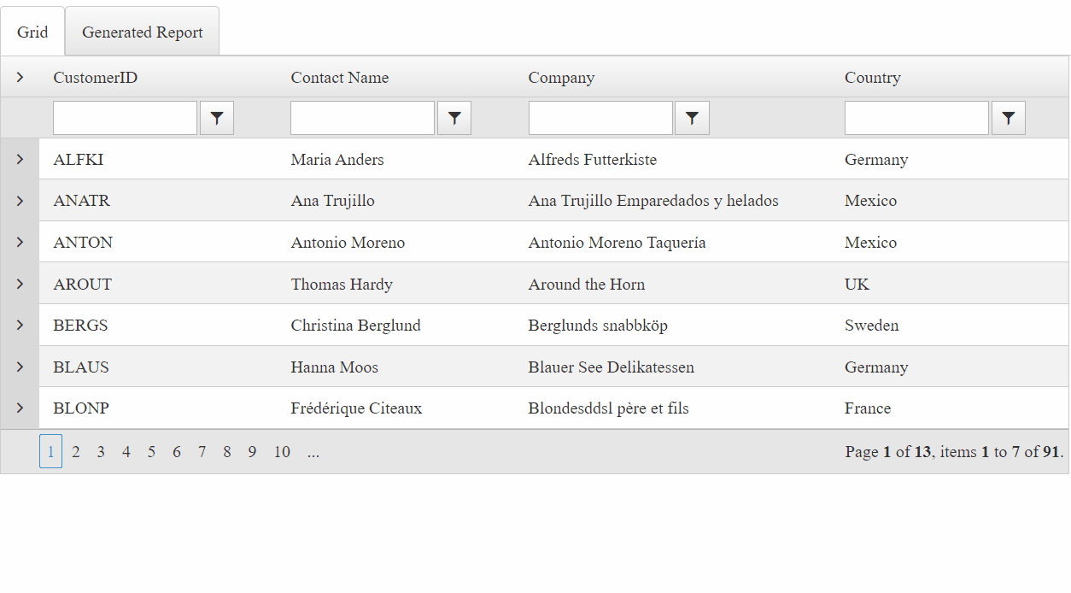This screenshot has width=1071, height=593.
Task: Focus the Company filter input field
Action: pyautogui.click(x=600, y=117)
